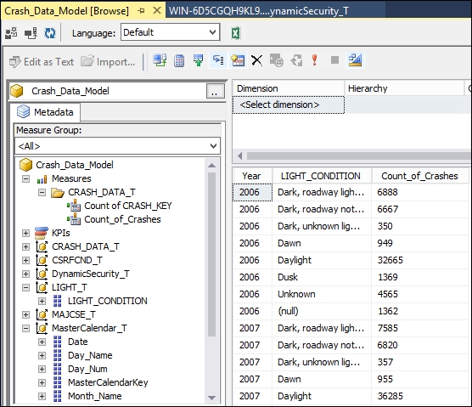This screenshot has height=407, width=472.
Task: Click the Change User icon
Action: point(11,33)
